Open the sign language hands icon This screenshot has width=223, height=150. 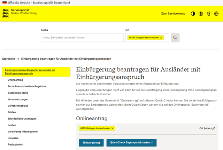(x=208, y=14)
